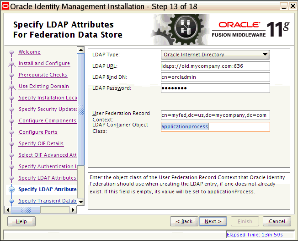Click the LDAP Password field
Image resolution: width=298 pixels, height=241 pixels.
(215, 88)
